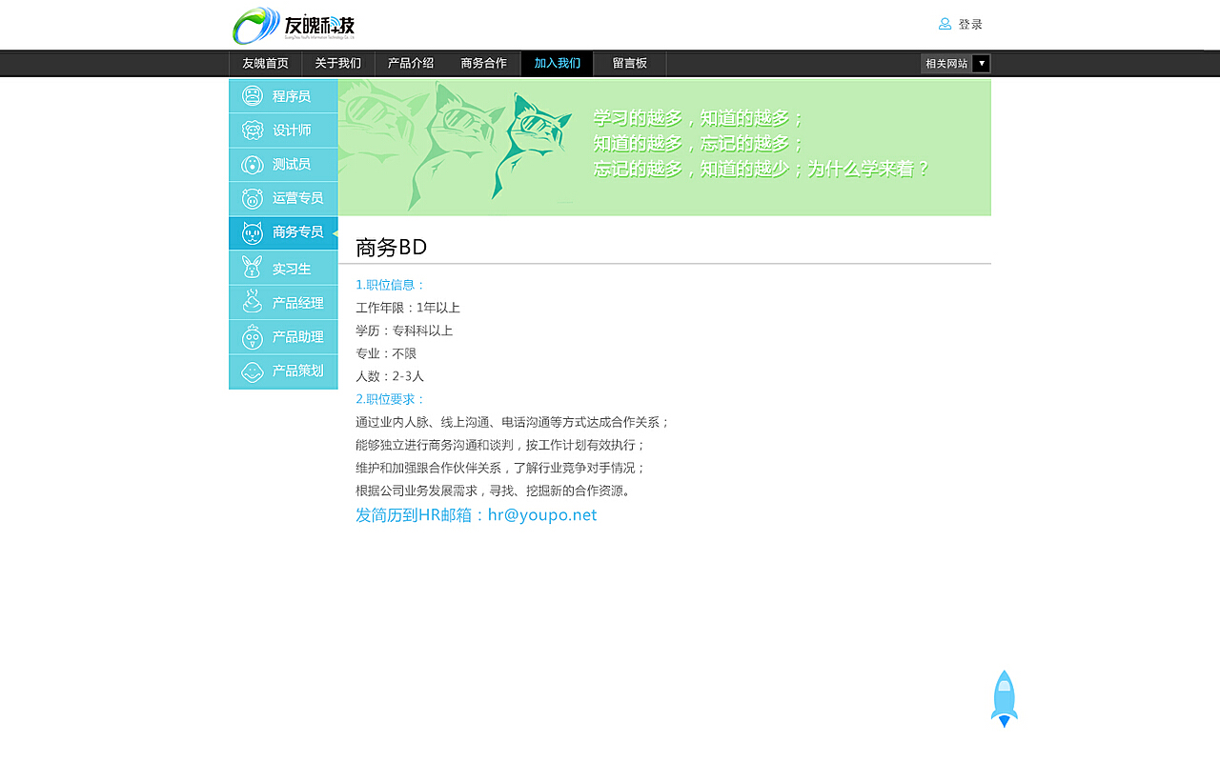Open the 产品经理 job listing
The image size is (1220, 762).
pyautogui.click(x=283, y=302)
